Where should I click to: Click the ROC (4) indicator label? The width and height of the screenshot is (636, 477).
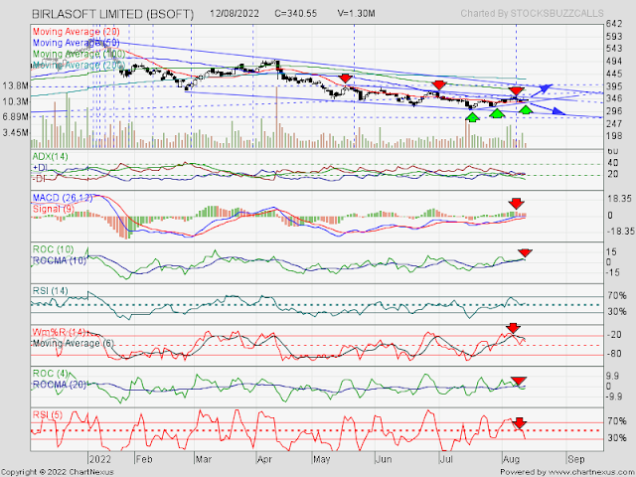click(50, 374)
